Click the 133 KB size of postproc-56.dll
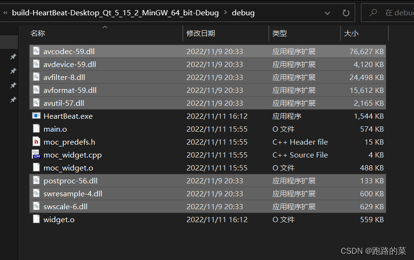 [x=372, y=181]
